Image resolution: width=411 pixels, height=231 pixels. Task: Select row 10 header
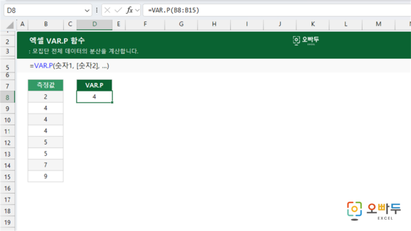point(7,120)
